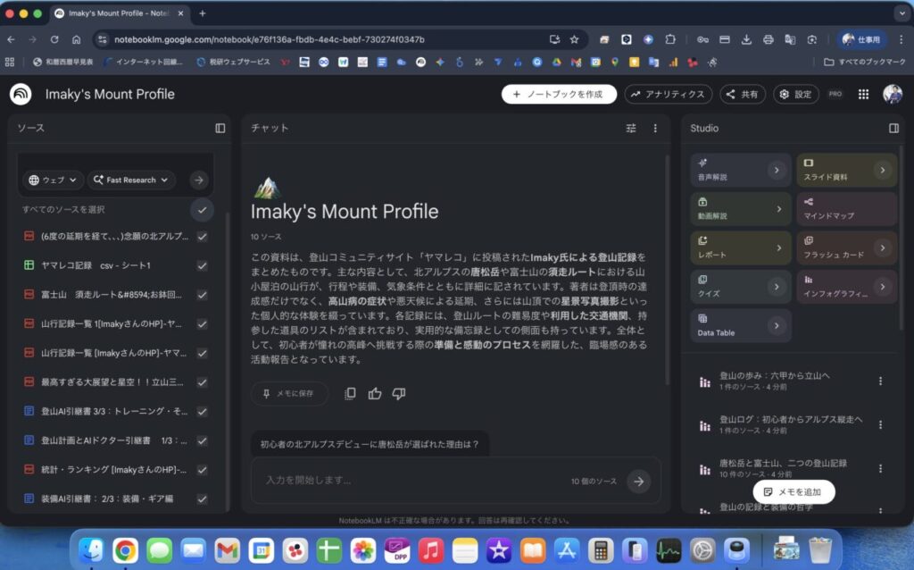Copy the chat summary response
Viewport: 914px width, 570px height.
(349, 393)
